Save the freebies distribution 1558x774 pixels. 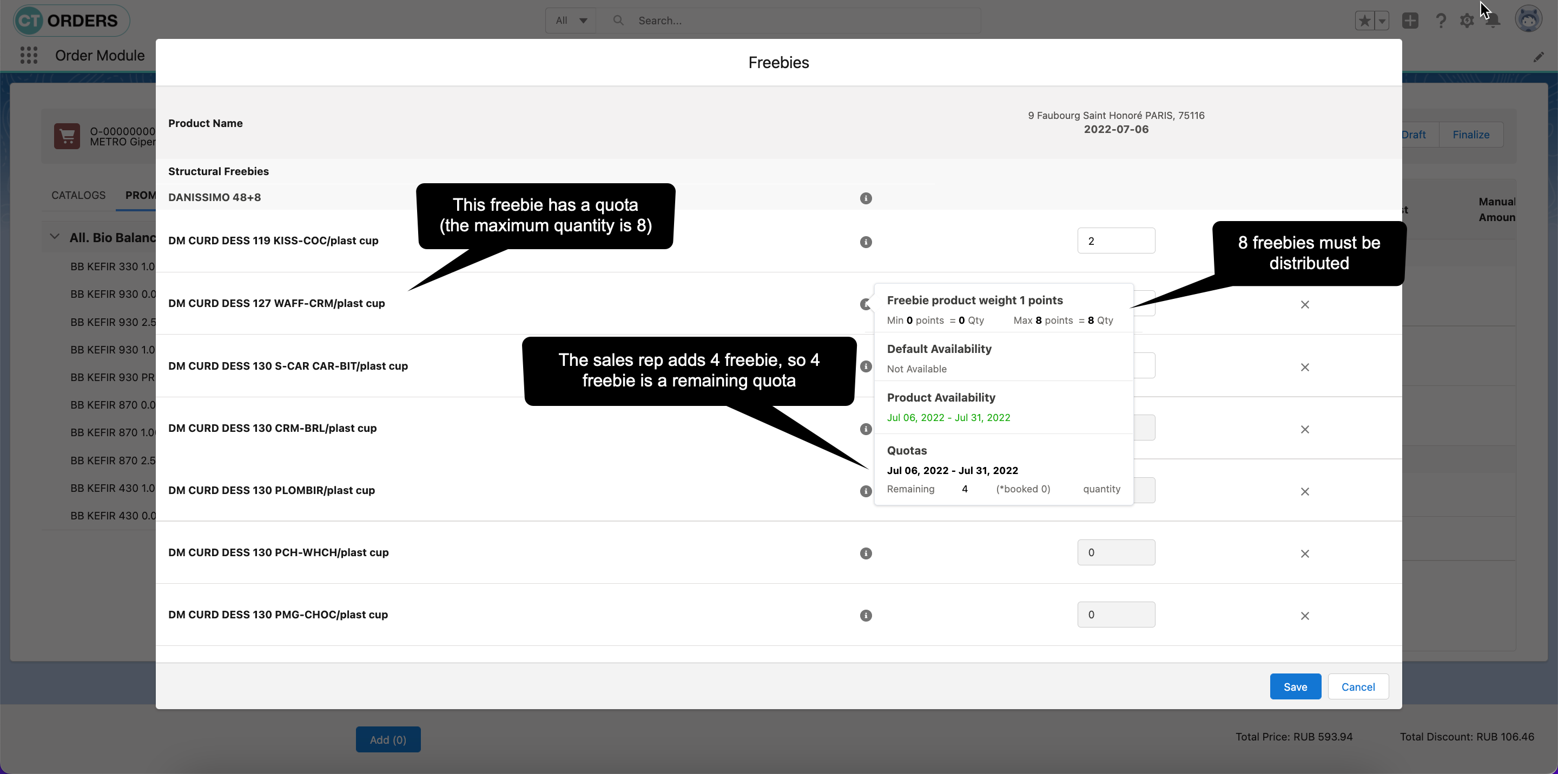pos(1295,687)
